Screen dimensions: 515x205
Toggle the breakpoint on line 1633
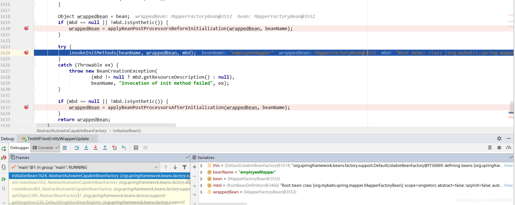27,107
